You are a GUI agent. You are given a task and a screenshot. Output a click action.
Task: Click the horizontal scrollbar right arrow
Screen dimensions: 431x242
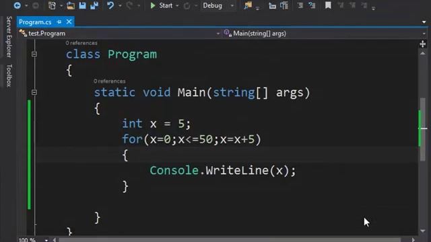[413, 240]
